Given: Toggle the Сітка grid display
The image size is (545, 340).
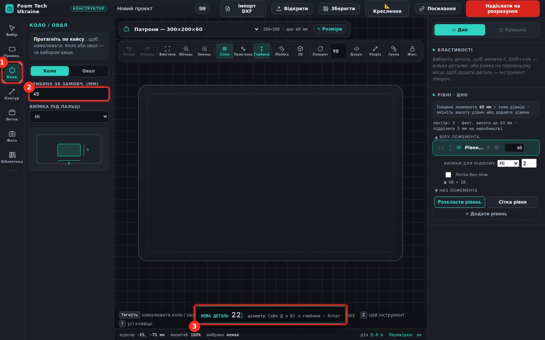Looking at the screenshot, I should [x=224, y=51].
